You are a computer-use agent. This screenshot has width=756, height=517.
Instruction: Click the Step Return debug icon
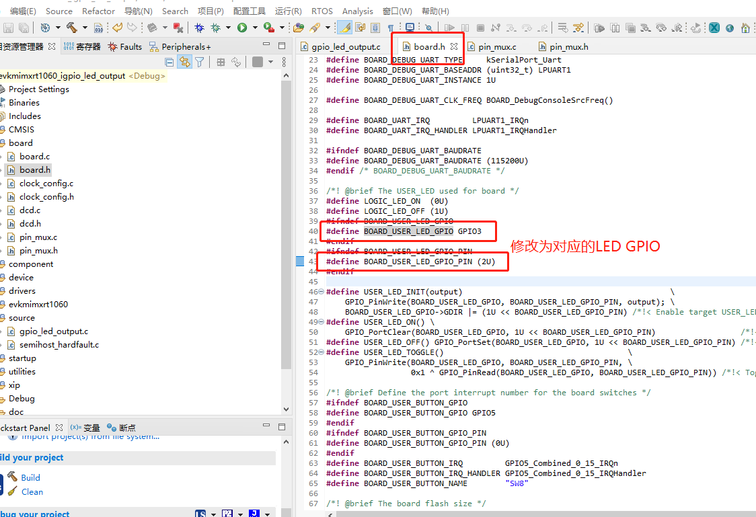pos(543,28)
